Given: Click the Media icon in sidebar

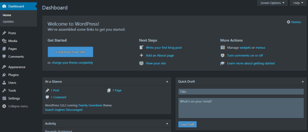Looking at the screenshot, I should pos(4,41).
